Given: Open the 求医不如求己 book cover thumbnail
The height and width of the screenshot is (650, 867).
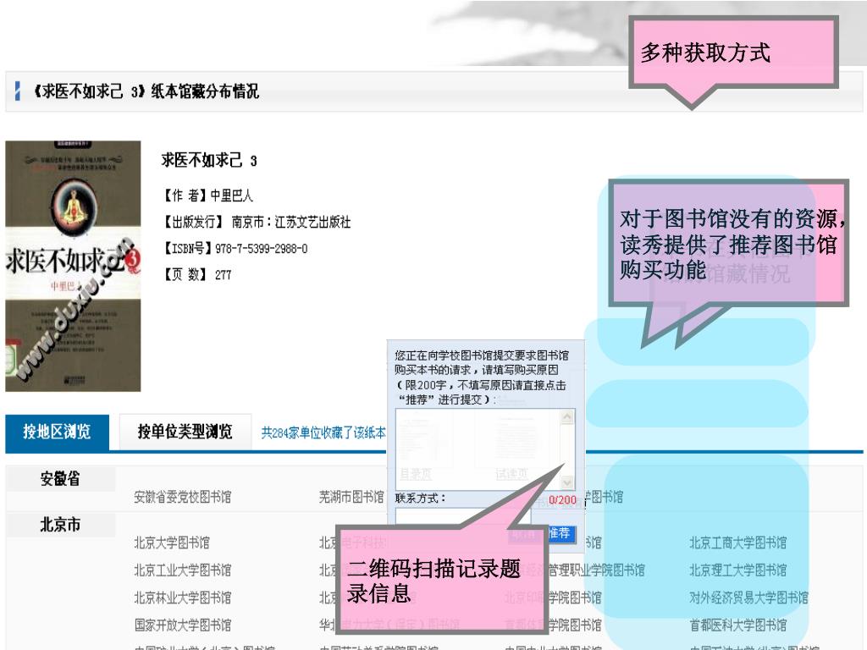Looking at the screenshot, I should [x=73, y=266].
